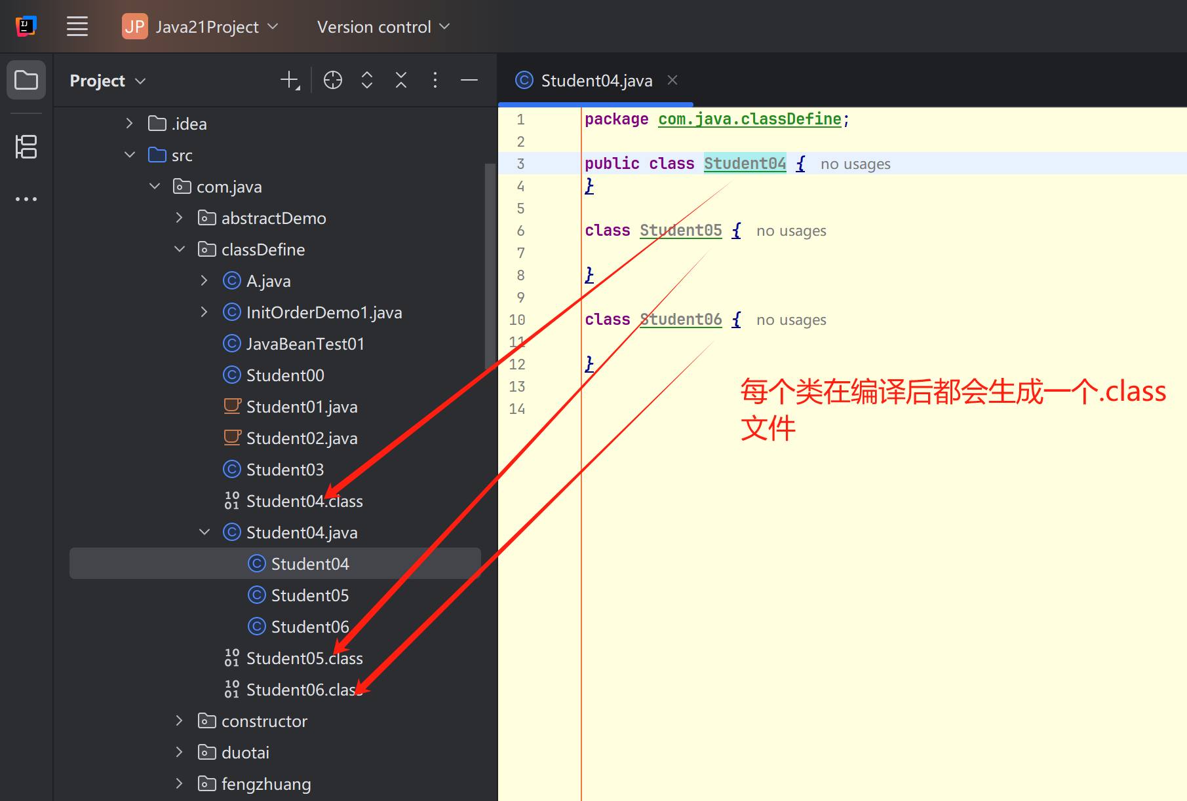Open Project panel options three-dot menu
This screenshot has height=801, width=1187.
pyautogui.click(x=435, y=81)
